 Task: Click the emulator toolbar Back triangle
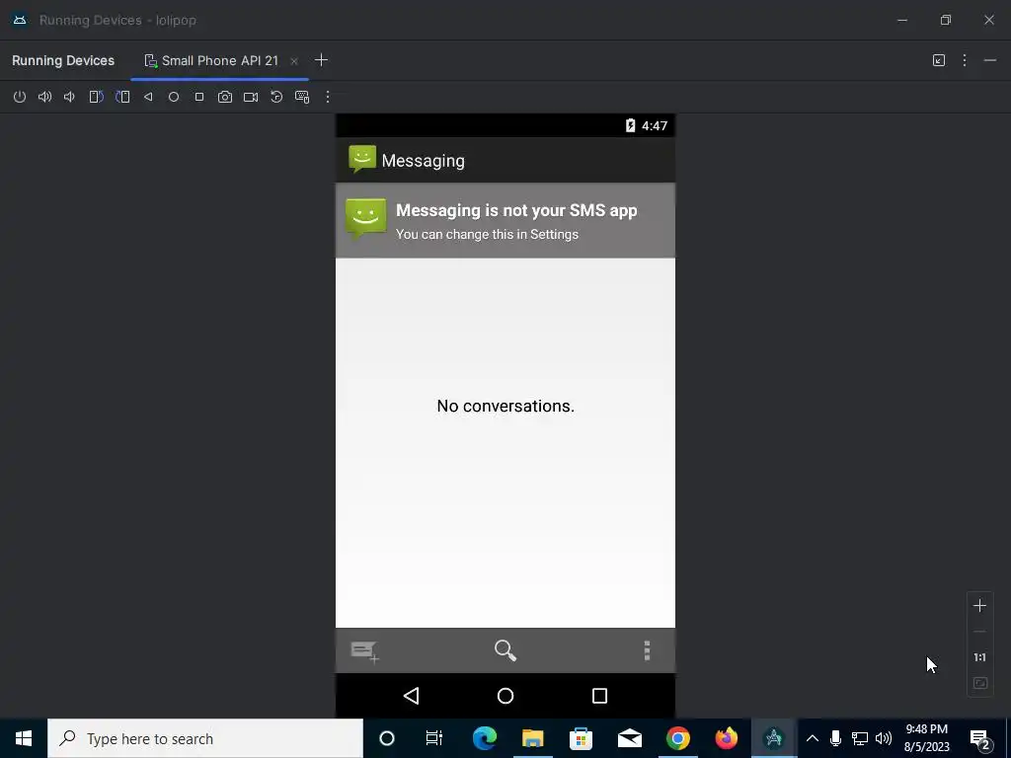point(148,97)
